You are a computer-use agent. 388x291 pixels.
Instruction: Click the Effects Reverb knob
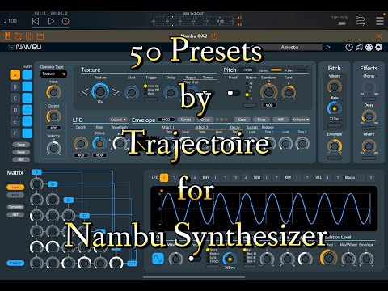[x=369, y=146]
